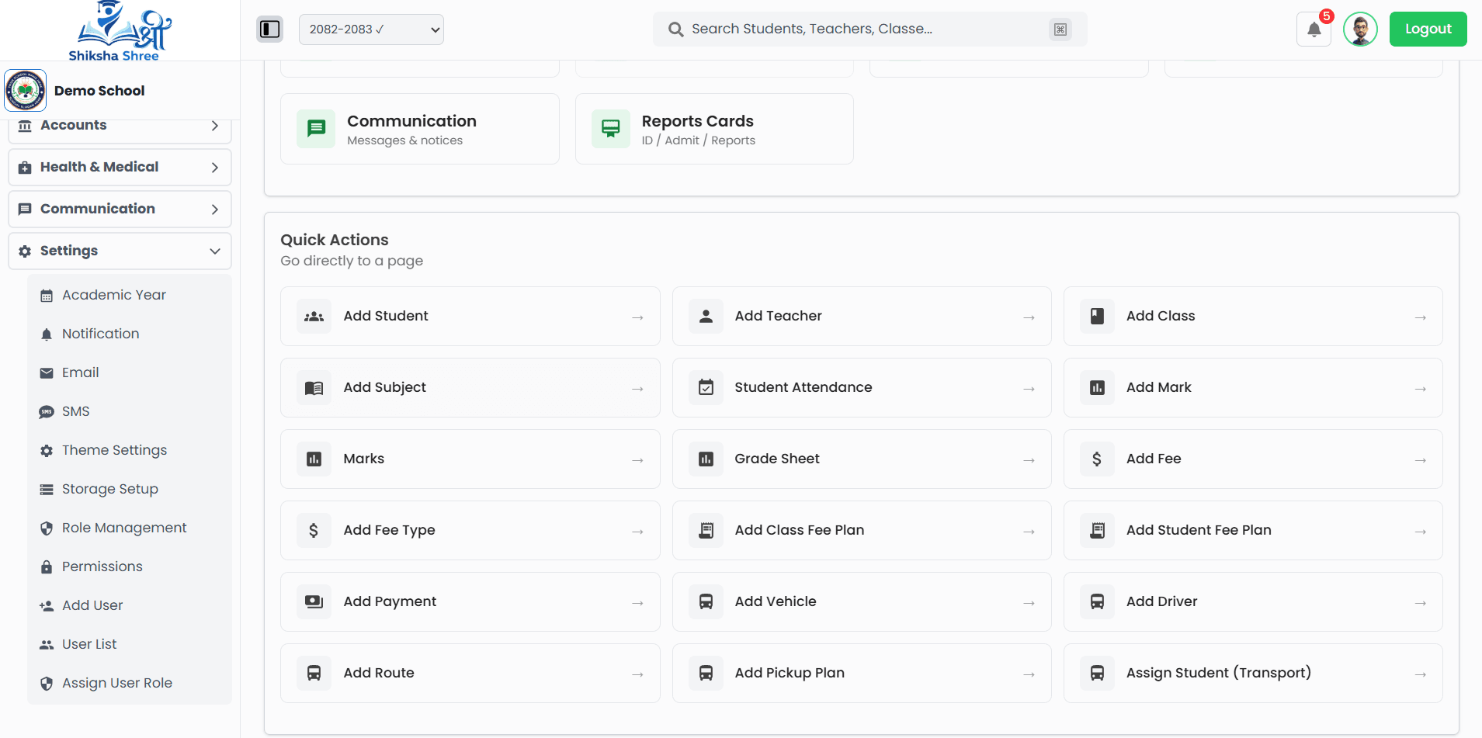
Task: Click the calendar icon next to Academic Year
Action: pos(47,295)
